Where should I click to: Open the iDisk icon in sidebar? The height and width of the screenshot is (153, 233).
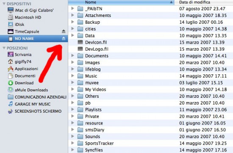tap(11, 24)
